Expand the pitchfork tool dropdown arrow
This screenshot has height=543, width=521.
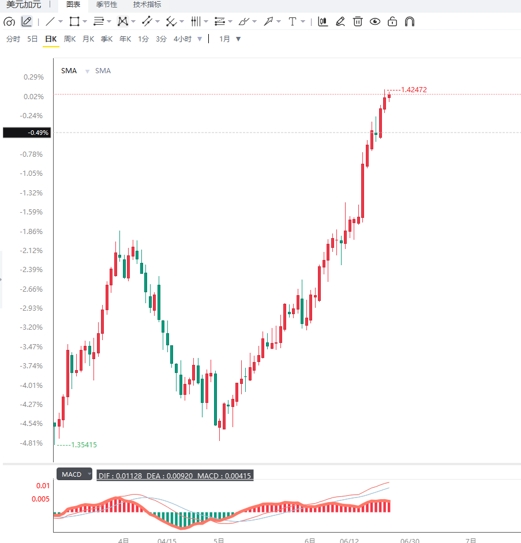coord(182,21)
